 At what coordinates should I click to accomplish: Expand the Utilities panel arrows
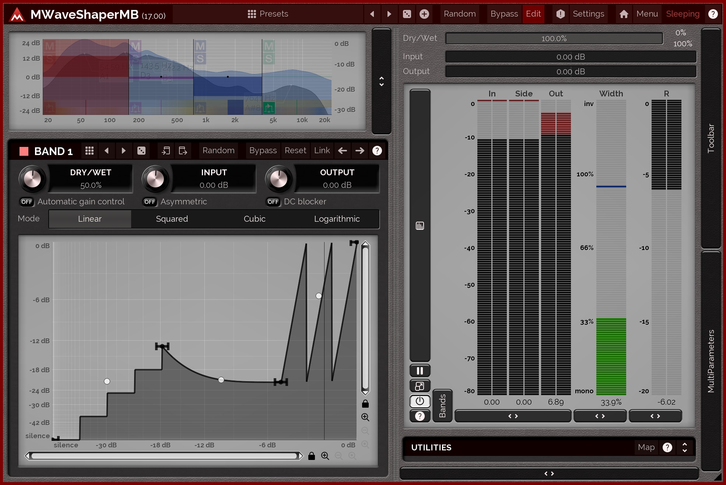click(x=684, y=447)
